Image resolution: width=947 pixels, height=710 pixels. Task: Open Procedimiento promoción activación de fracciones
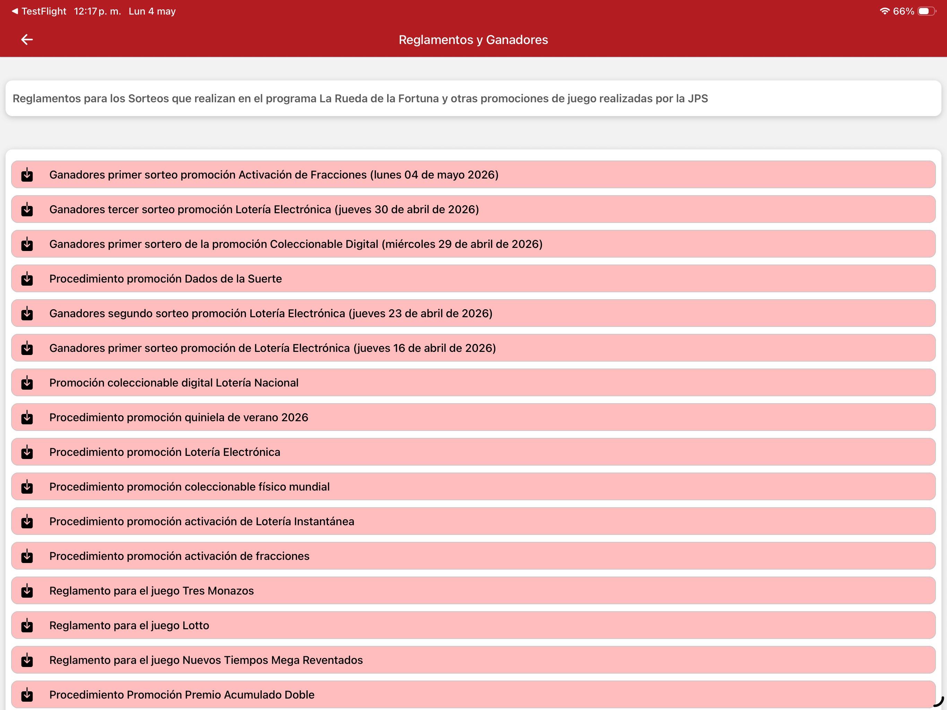point(473,556)
